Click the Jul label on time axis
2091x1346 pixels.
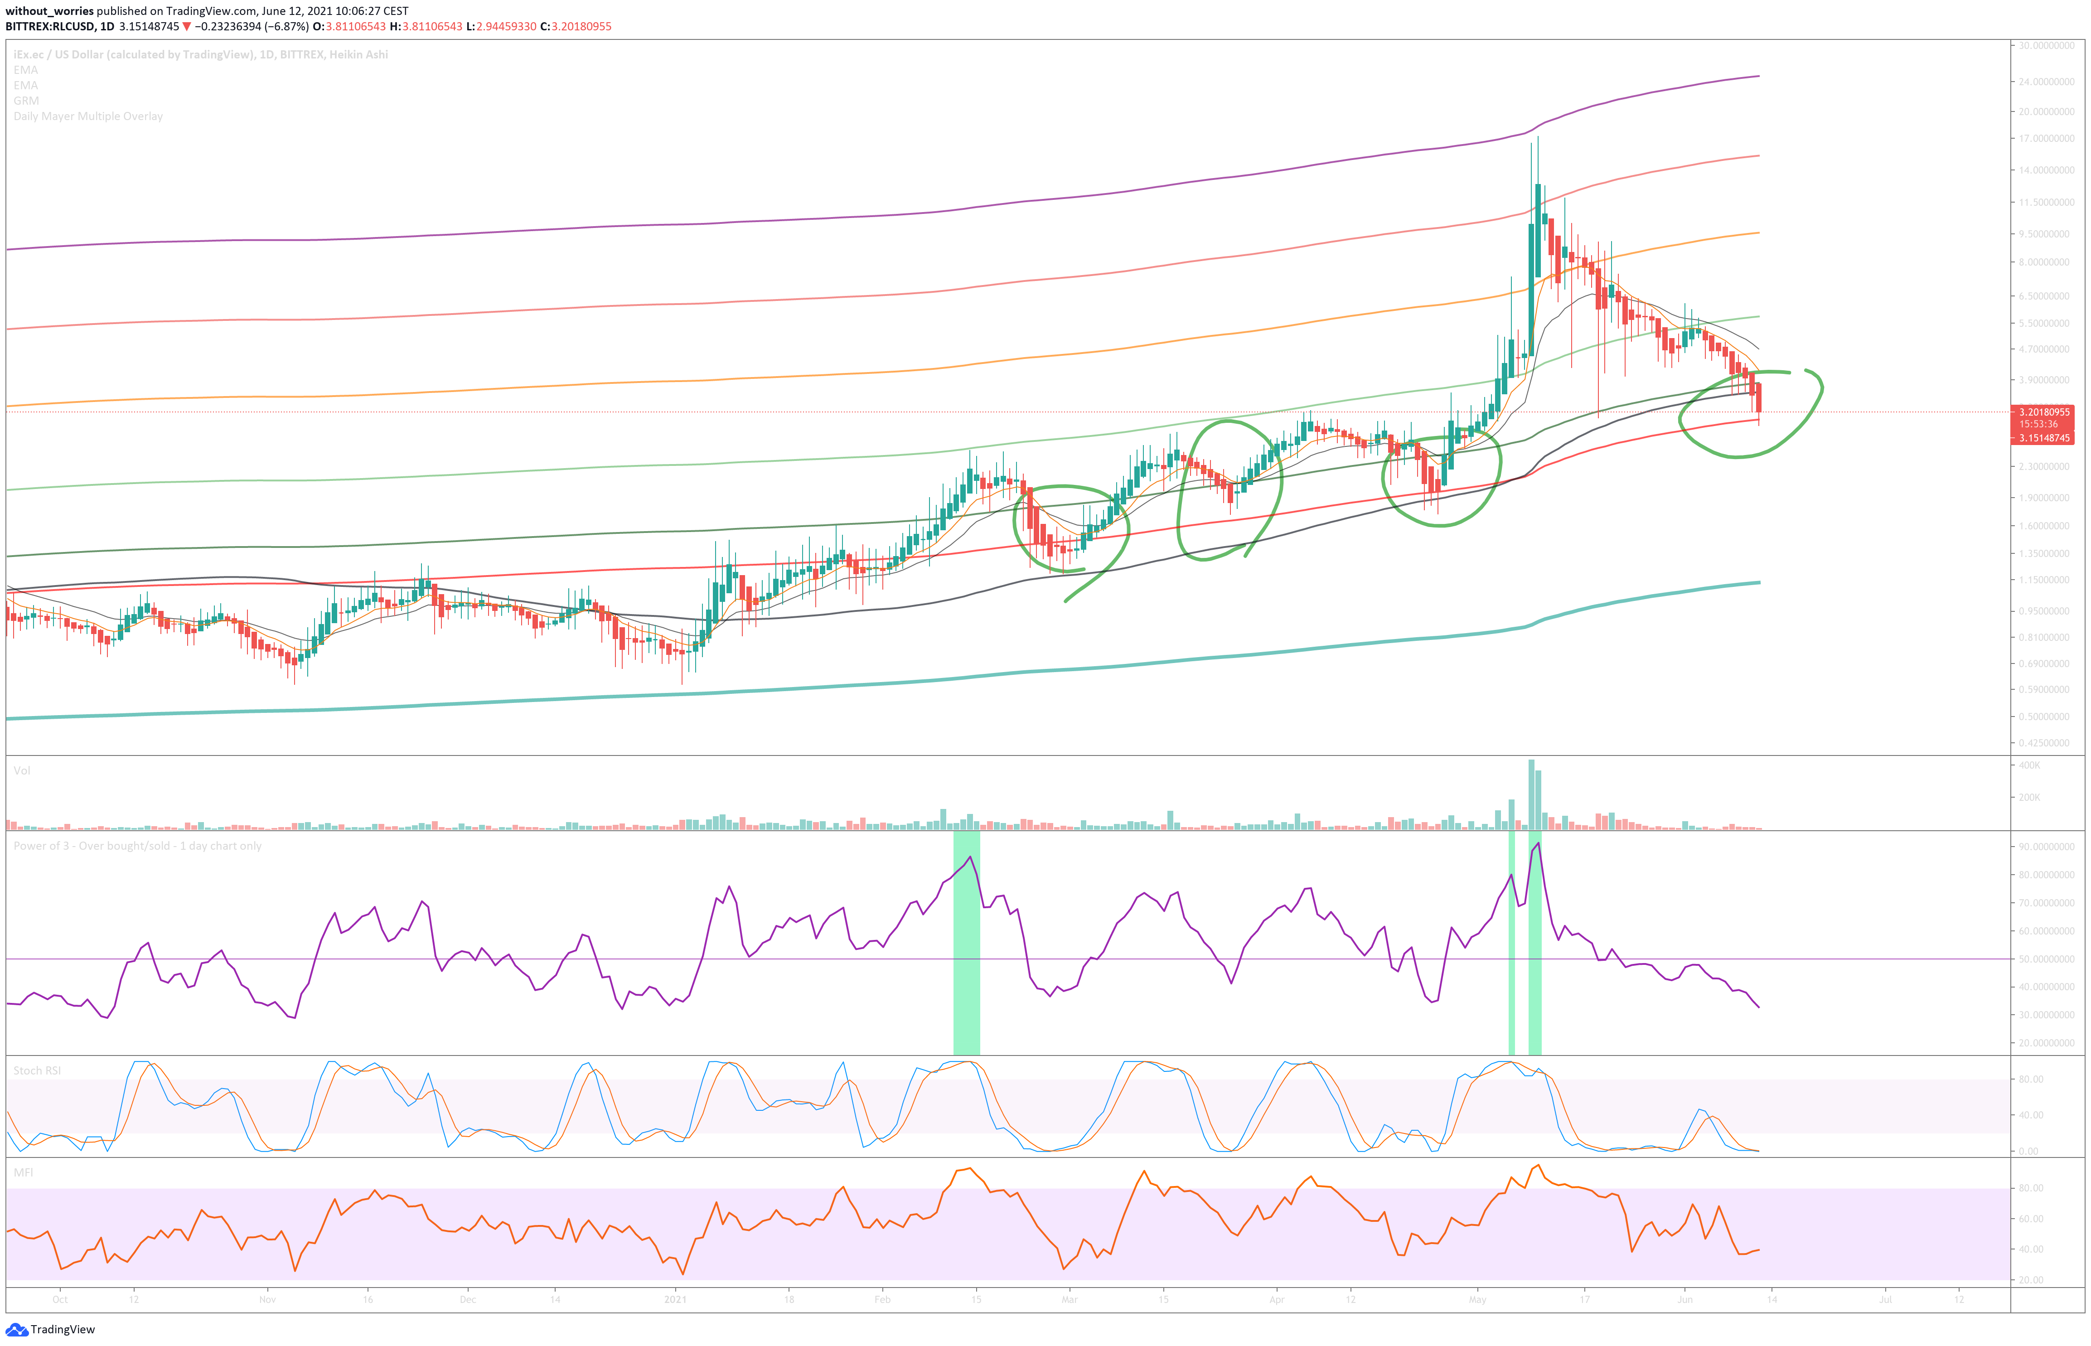1886,1300
